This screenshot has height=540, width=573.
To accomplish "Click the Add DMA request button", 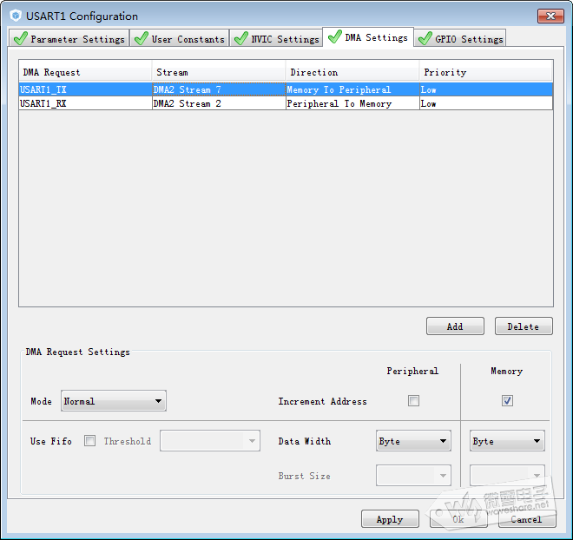I will 455,326.
